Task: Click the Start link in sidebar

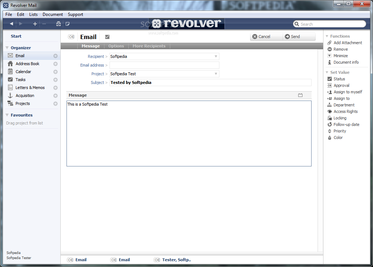Action: click(16, 36)
